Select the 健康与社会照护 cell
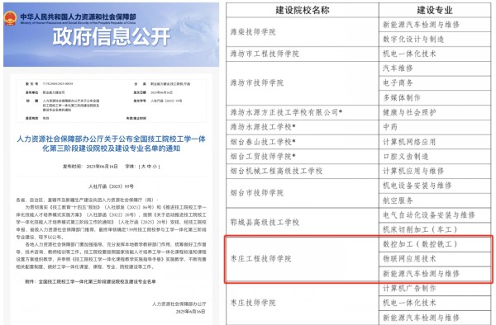496x325 pixels. (435, 112)
